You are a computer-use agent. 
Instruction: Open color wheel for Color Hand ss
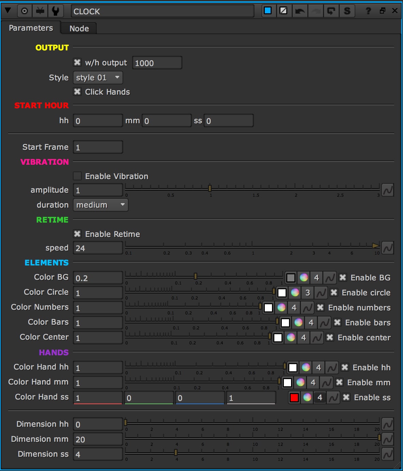pyautogui.click(x=307, y=397)
